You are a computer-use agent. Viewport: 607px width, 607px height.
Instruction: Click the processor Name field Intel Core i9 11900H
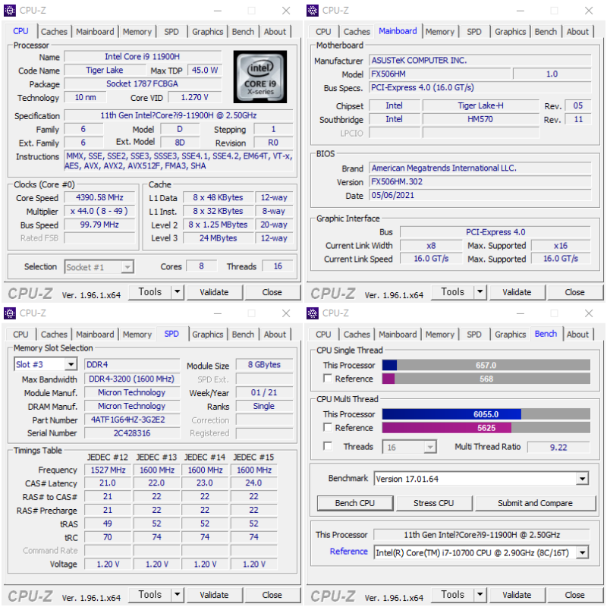click(x=143, y=56)
